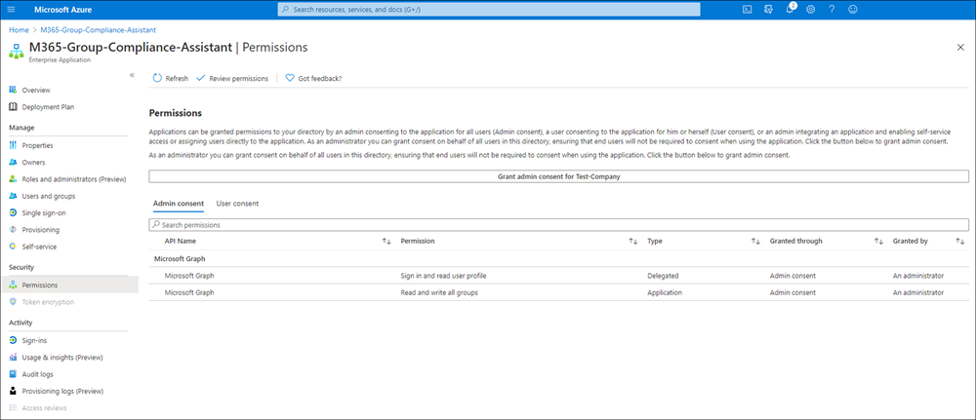Click M365-Group-Compliance-Assistant breadcrumb link
Viewport: 976px width, 420px height.
coord(98,30)
